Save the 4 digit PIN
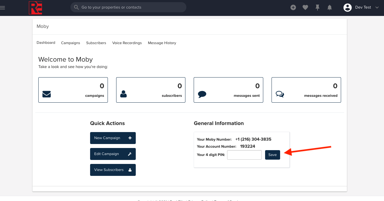384x201 pixels. 272,155
